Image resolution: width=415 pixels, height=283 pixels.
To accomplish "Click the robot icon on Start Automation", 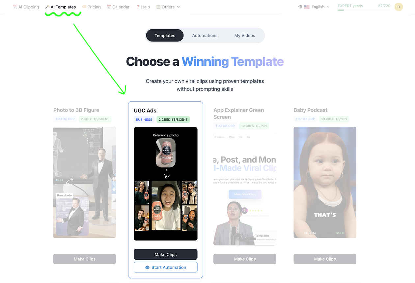I will click(147, 268).
